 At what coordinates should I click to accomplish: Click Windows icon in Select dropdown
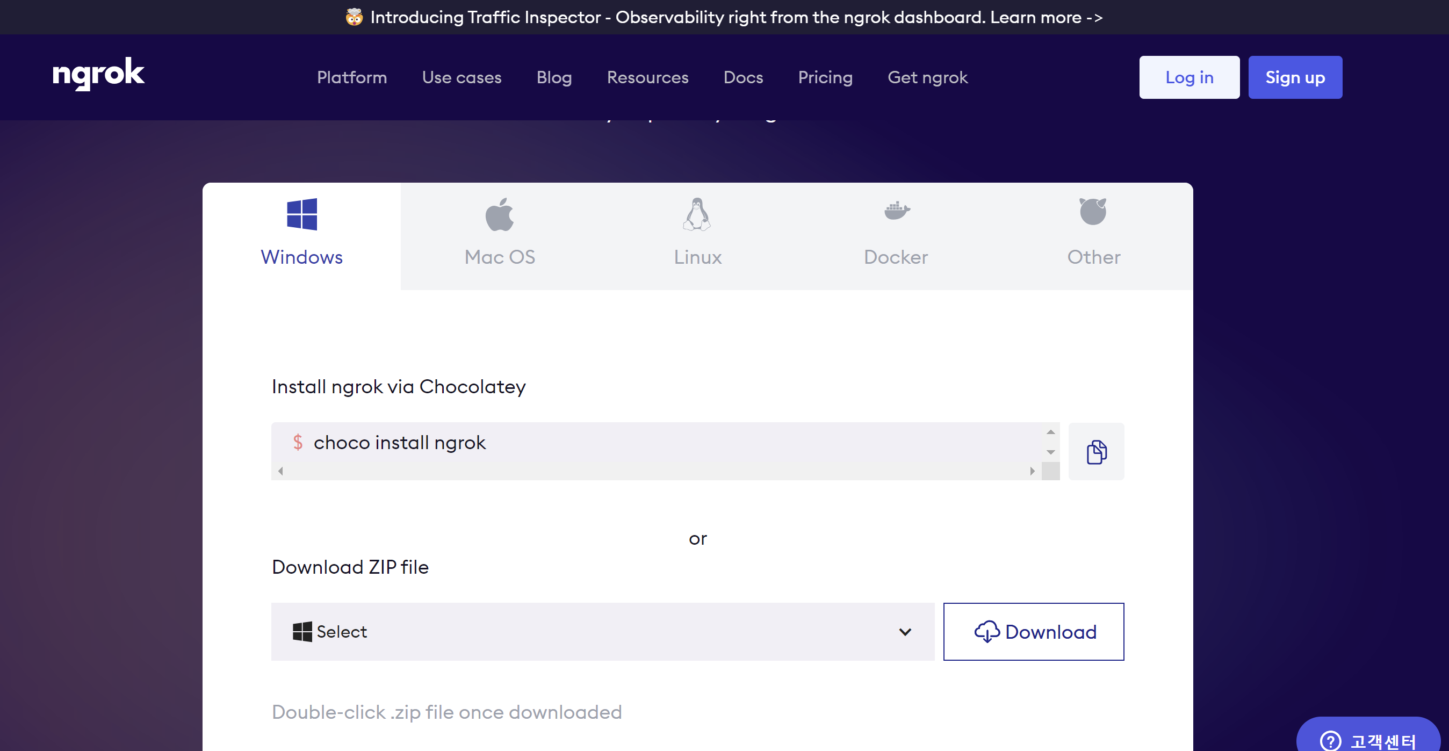[302, 632]
